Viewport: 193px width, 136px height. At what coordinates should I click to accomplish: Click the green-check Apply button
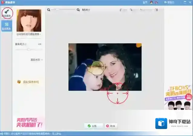[94, 126]
